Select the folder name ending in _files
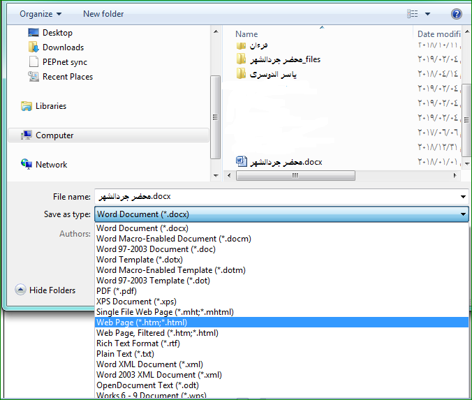This screenshot has width=472, height=400. tap(286, 59)
